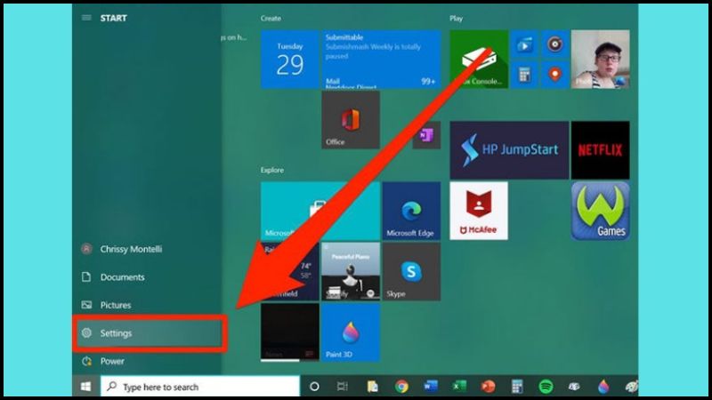Launch the Paint 3D tile
The width and height of the screenshot is (712, 400).
tap(351, 332)
